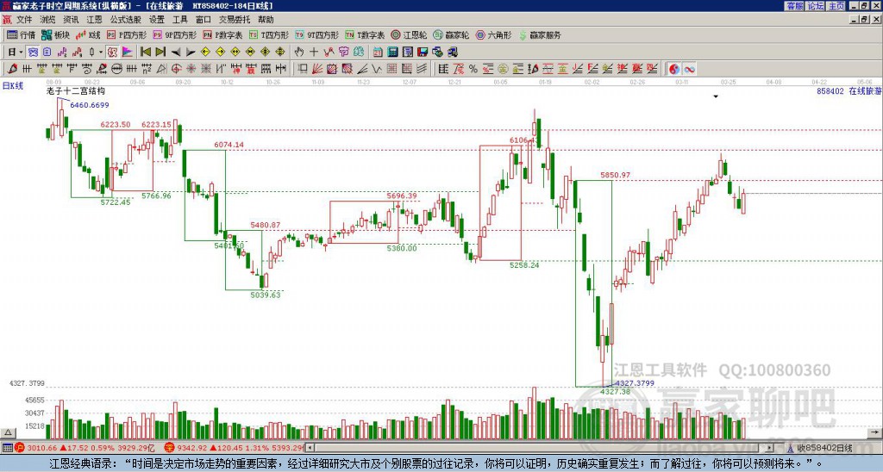This screenshot has height=472, width=883.
Task: Open the calculator icon
Action: tap(393, 53)
